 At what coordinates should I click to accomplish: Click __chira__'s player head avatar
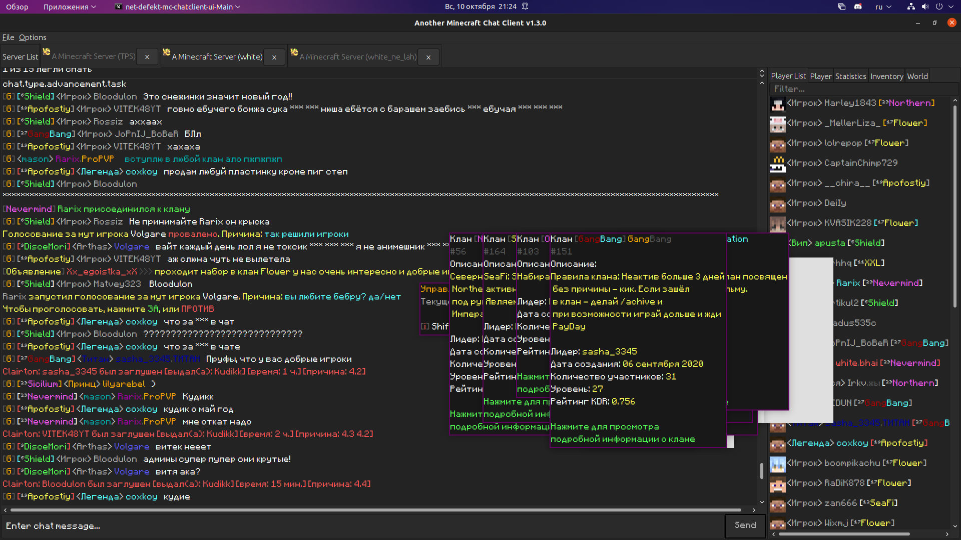coord(777,184)
